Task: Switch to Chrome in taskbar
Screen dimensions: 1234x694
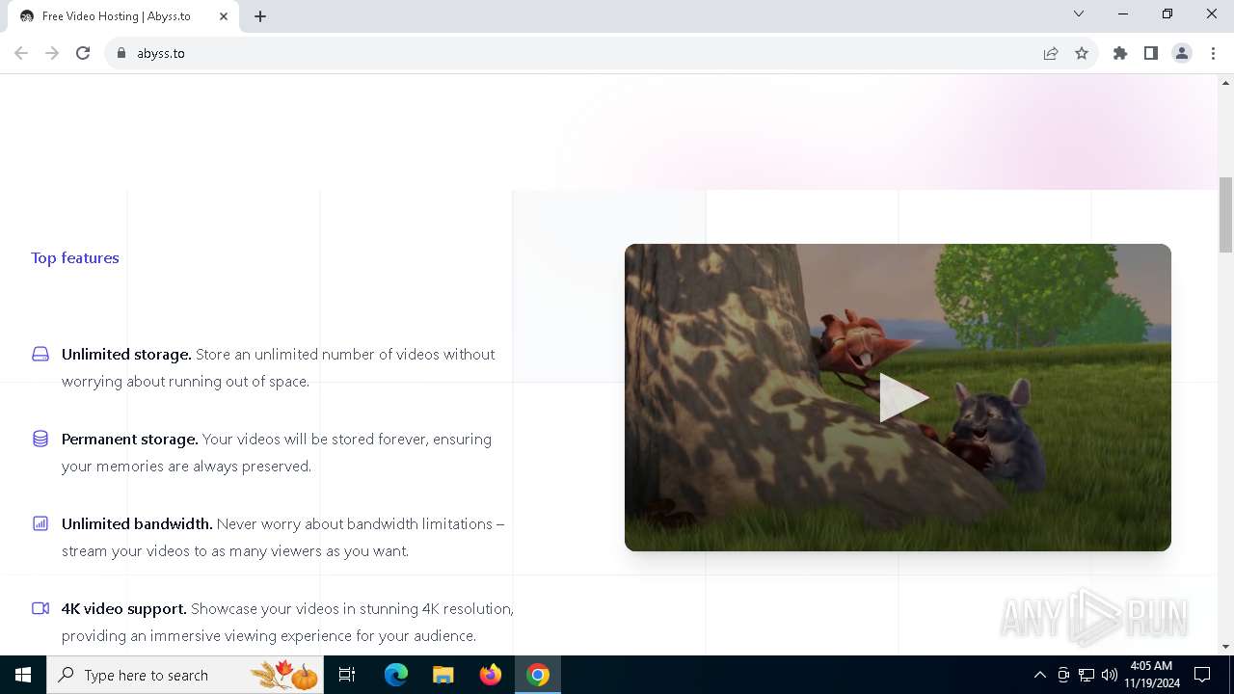Action: pyautogui.click(x=538, y=675)
